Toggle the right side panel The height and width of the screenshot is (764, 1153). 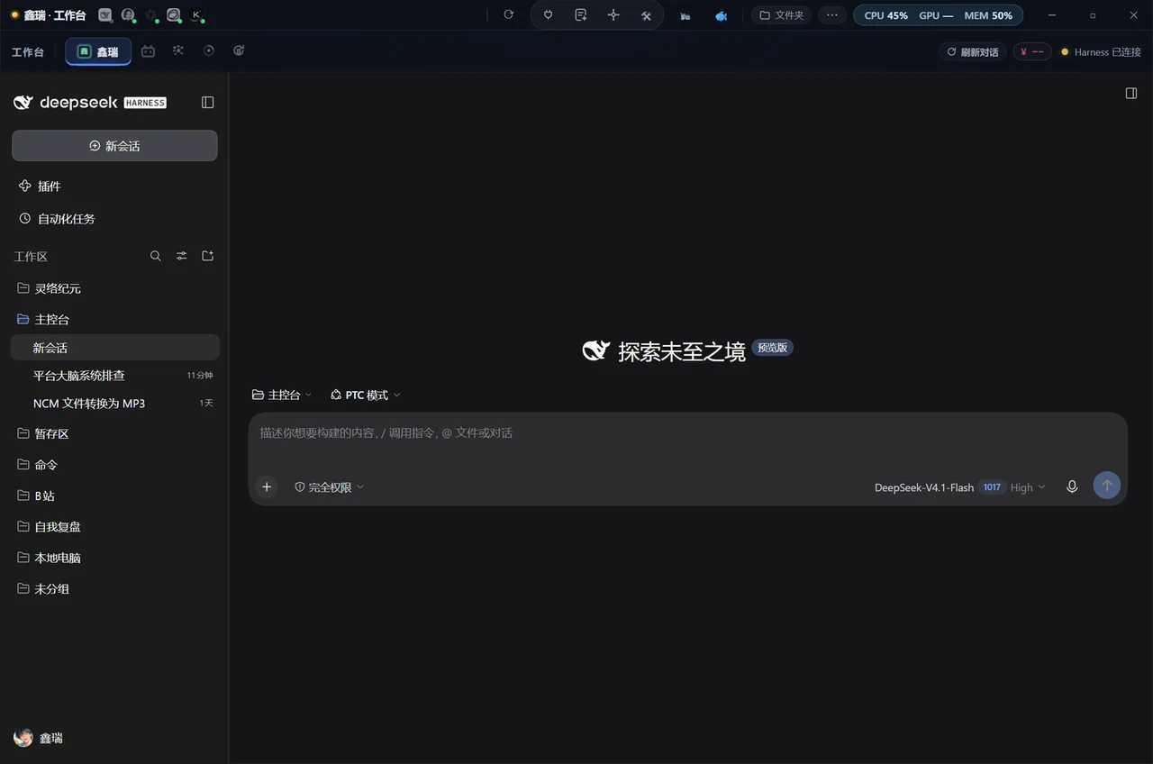click(x=1131, y=94)
